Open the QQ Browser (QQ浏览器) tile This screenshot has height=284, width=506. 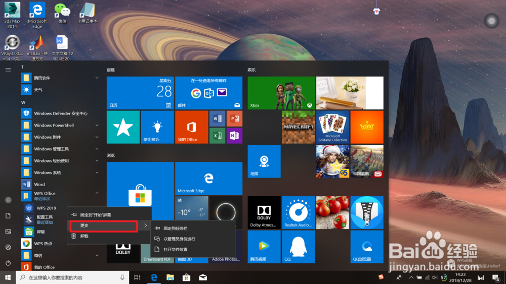tap(367, 247)
